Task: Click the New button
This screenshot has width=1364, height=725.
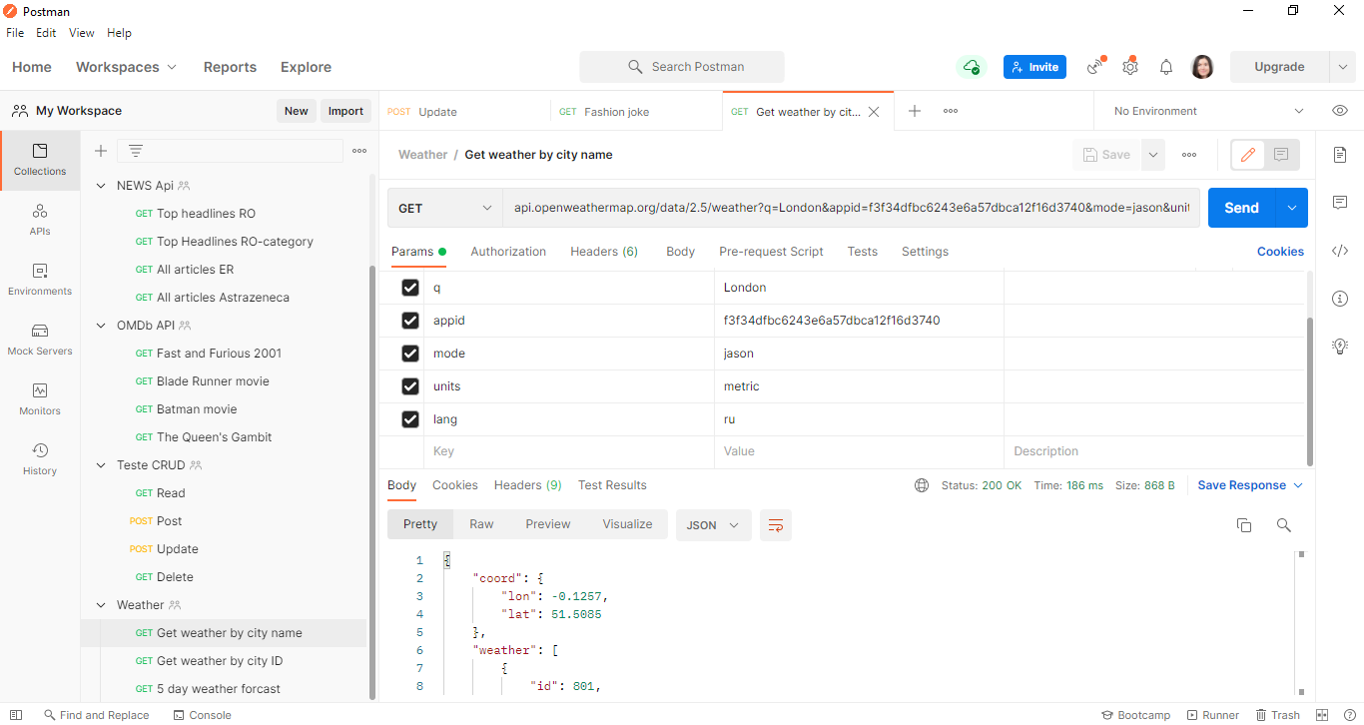Action: (x=296, y=111)
